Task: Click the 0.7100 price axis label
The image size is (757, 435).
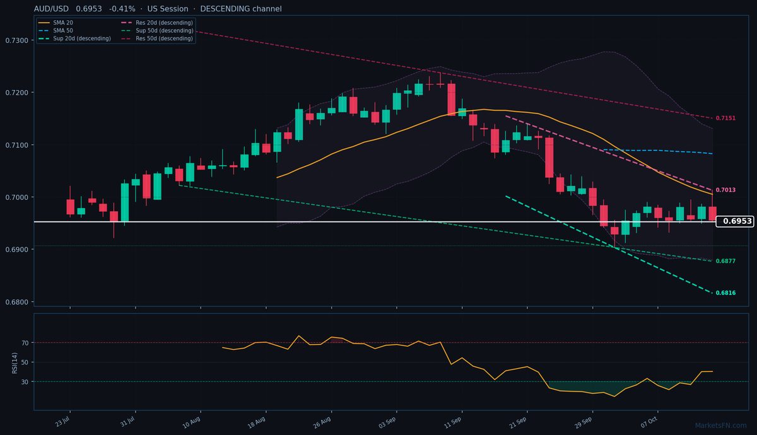Action: [16, 145]
